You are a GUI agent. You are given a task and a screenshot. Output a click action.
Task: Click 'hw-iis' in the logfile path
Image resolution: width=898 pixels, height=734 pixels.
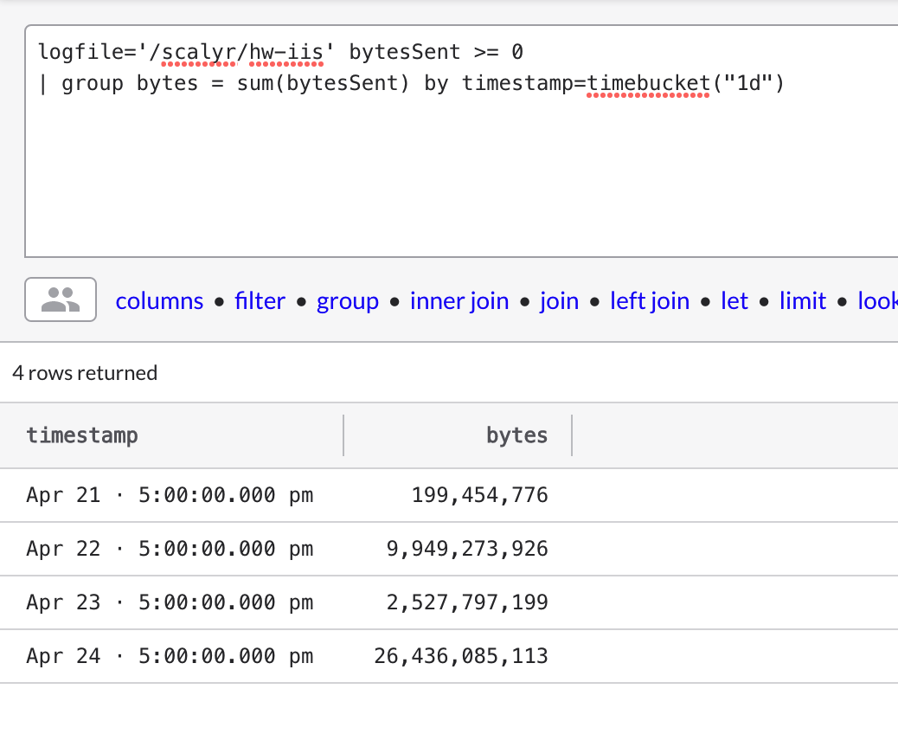tap(286, 53)
